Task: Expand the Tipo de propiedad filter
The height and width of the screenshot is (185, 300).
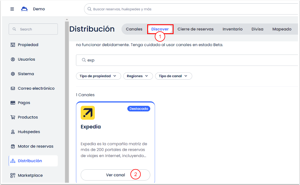Action: coord(98,76)
